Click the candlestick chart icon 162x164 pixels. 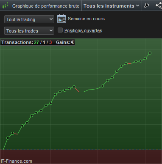click(5, 5)
